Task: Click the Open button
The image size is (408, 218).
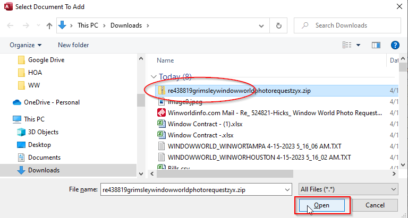Action: pyautogui.click(x=322, y=205)
